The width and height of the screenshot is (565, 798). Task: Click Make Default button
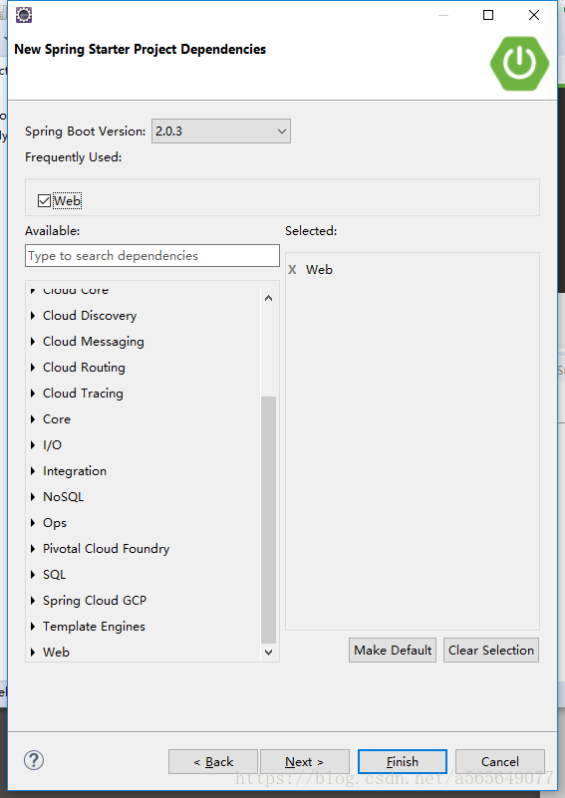coord(393,651)
